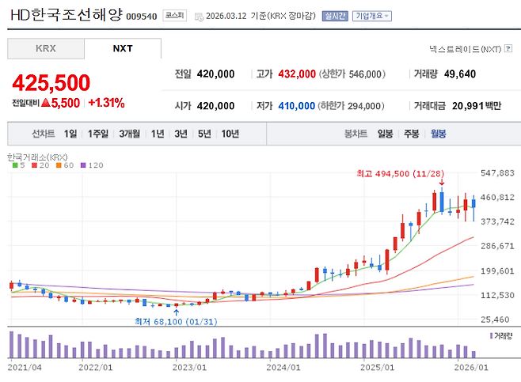This screenshot has width=521, height=382.
Task: Show the 1일 line chart
Action: coord(71,134)
